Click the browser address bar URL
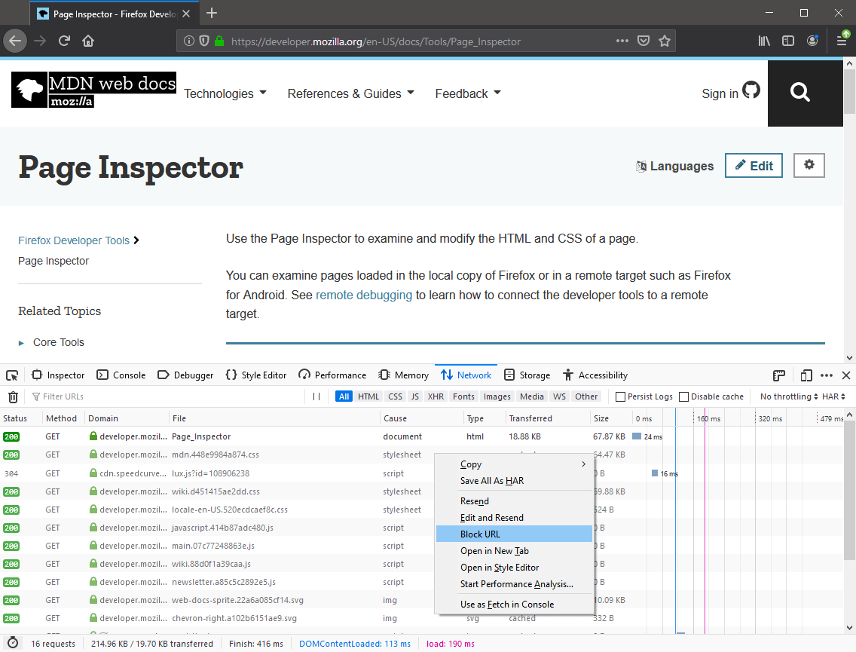 tap(376, 41)
